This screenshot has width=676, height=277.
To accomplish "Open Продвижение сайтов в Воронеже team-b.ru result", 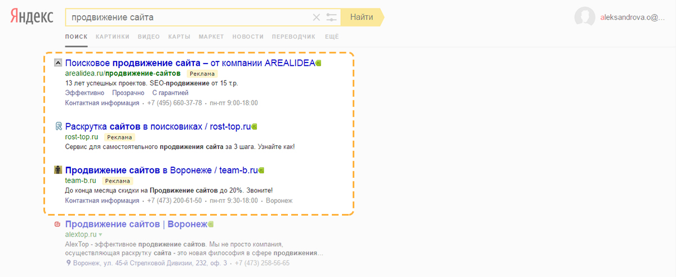I will pyautogui.click(x=161, y=170).
